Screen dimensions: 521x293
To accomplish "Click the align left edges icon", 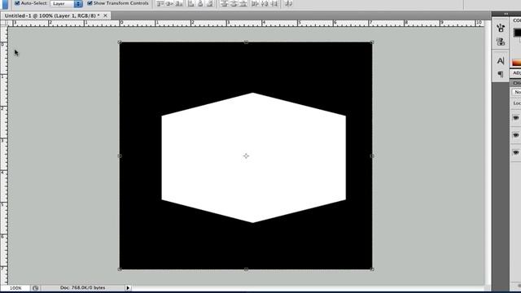I will tap(191, 3).
